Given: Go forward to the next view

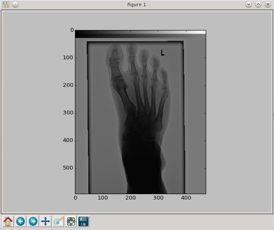Looking at the screenshot, I should click(33, 221).
